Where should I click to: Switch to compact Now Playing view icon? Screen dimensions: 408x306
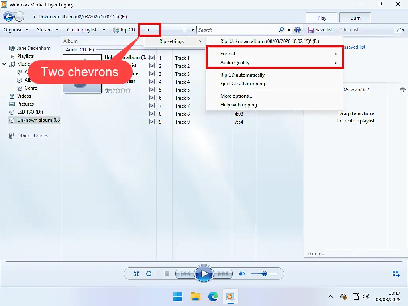point(396,273)
